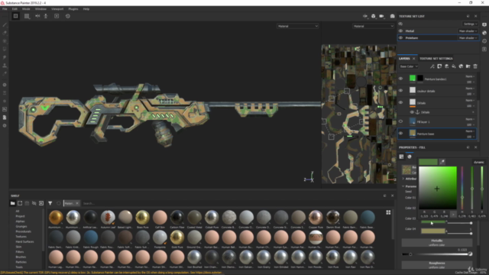
Task: Open blend mode dropdown of Peinture bandes1
Action: tap(470, 76)
